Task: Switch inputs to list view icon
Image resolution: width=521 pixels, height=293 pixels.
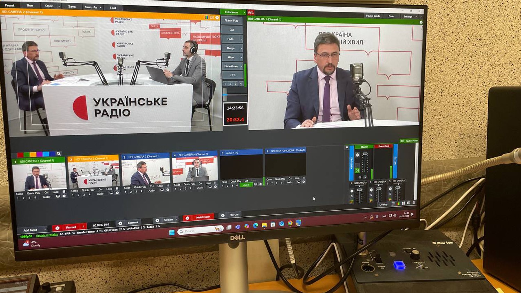Action: (x=393, y=204)
